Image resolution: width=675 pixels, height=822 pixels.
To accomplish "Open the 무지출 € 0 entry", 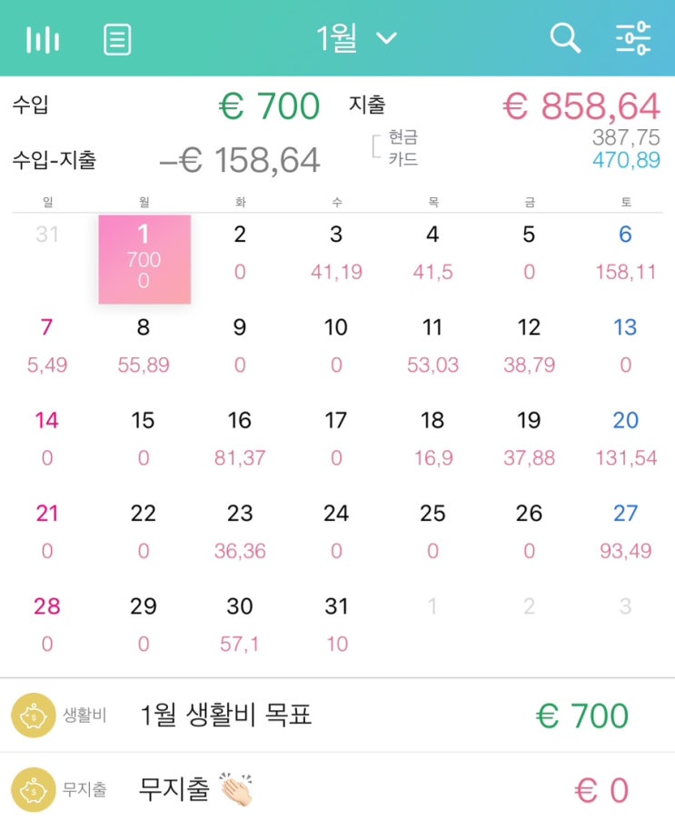I will tap(337, 789).
